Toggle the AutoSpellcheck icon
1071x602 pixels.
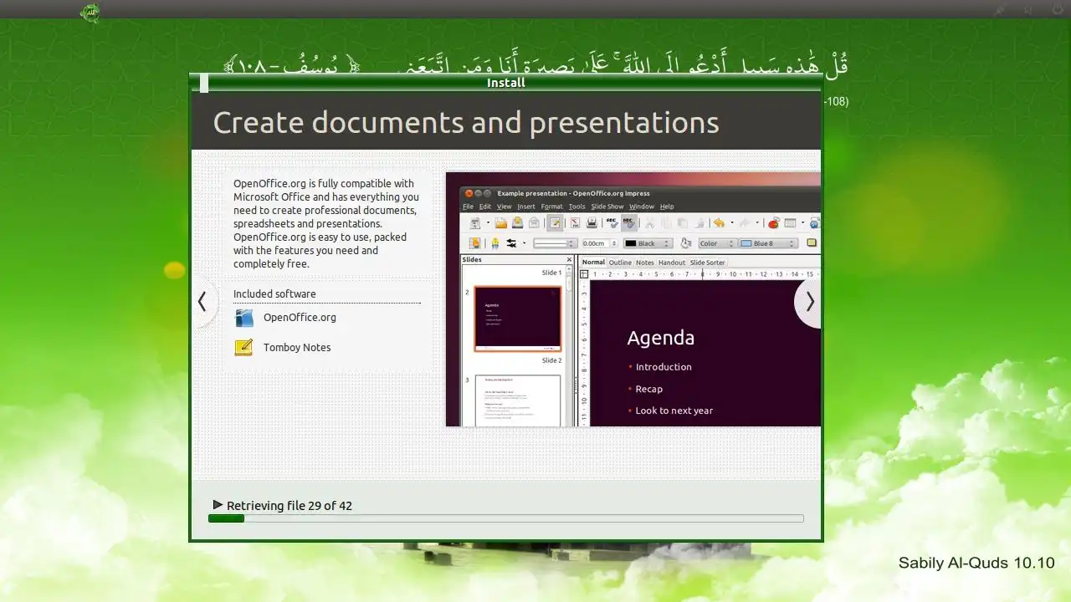[629, 223]
